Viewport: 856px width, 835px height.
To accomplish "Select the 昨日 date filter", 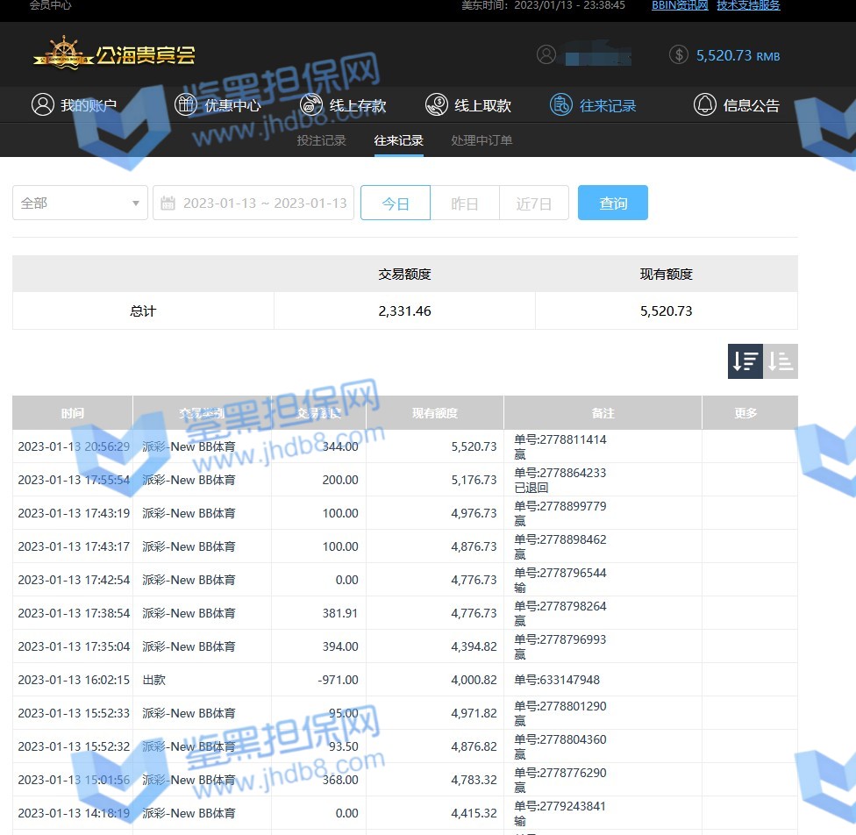I will [465, 203].
